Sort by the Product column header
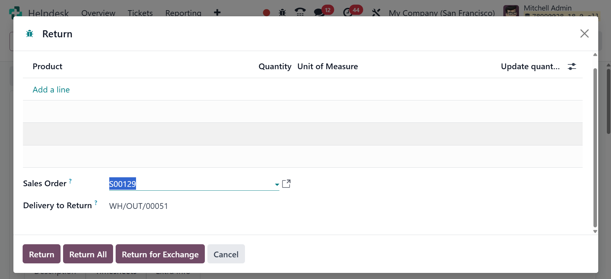 (x=47, y=66)
